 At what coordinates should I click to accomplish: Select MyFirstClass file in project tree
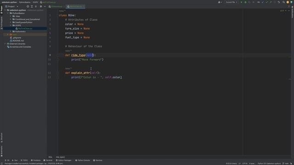(25, 28)
